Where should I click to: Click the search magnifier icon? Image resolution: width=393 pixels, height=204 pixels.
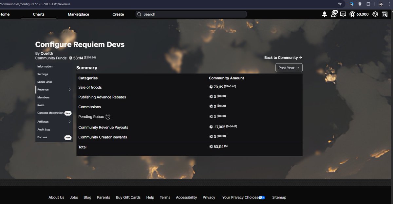(x=140, y=14)
